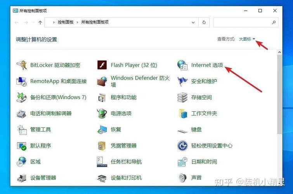
Task: Open the 安全和维护 text link
Action: click(204, 81)
